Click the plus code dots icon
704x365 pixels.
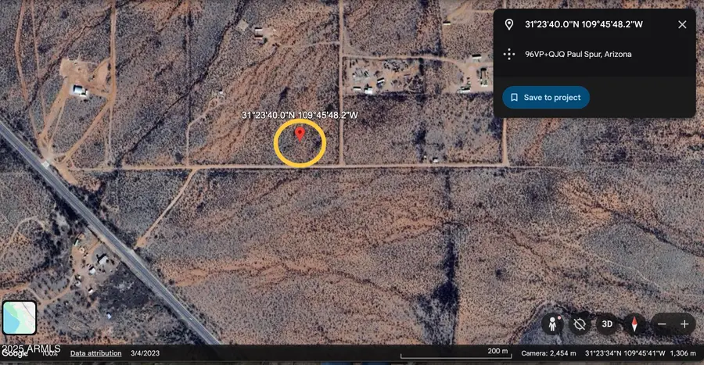point(509,54)
